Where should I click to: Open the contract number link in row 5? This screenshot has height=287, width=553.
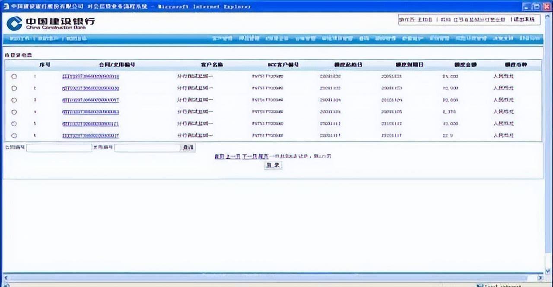[x=91, y=124]
